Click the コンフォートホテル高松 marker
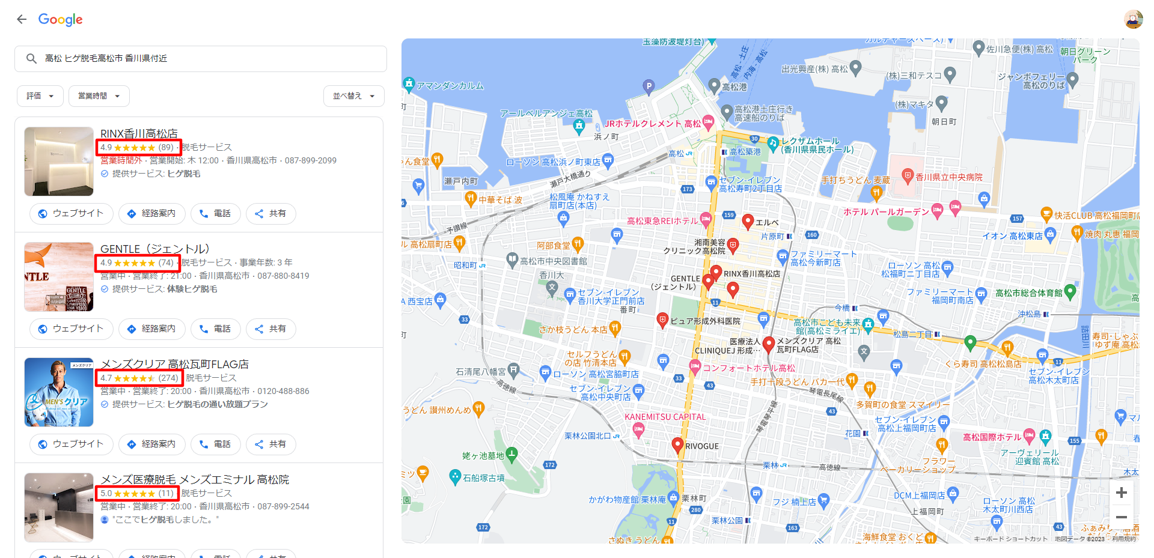Viewport: 1154px width, 558px height. pyautogui.click(x=695, y=366)
